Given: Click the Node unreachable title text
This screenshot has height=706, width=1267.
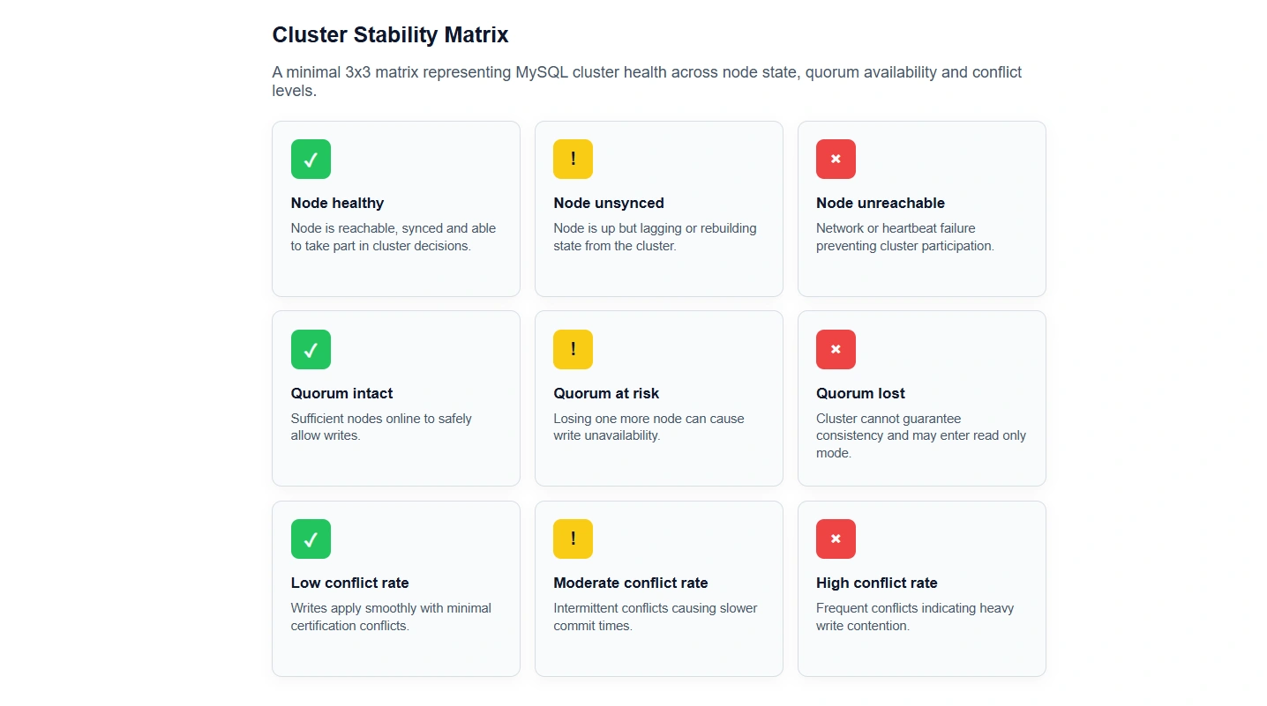Looking at the screenshot, I should click(880, 203).
